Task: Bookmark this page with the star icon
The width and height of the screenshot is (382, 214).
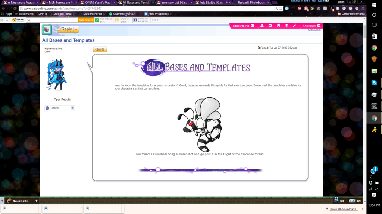Action: (x=281, y=9)
